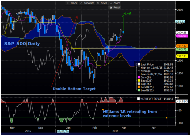Click the 2116.48 high value in the legend
Screen dimensions: 191x136
tap(168, 68)
